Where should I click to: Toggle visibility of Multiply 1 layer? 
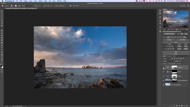click(x=164, y=67)
